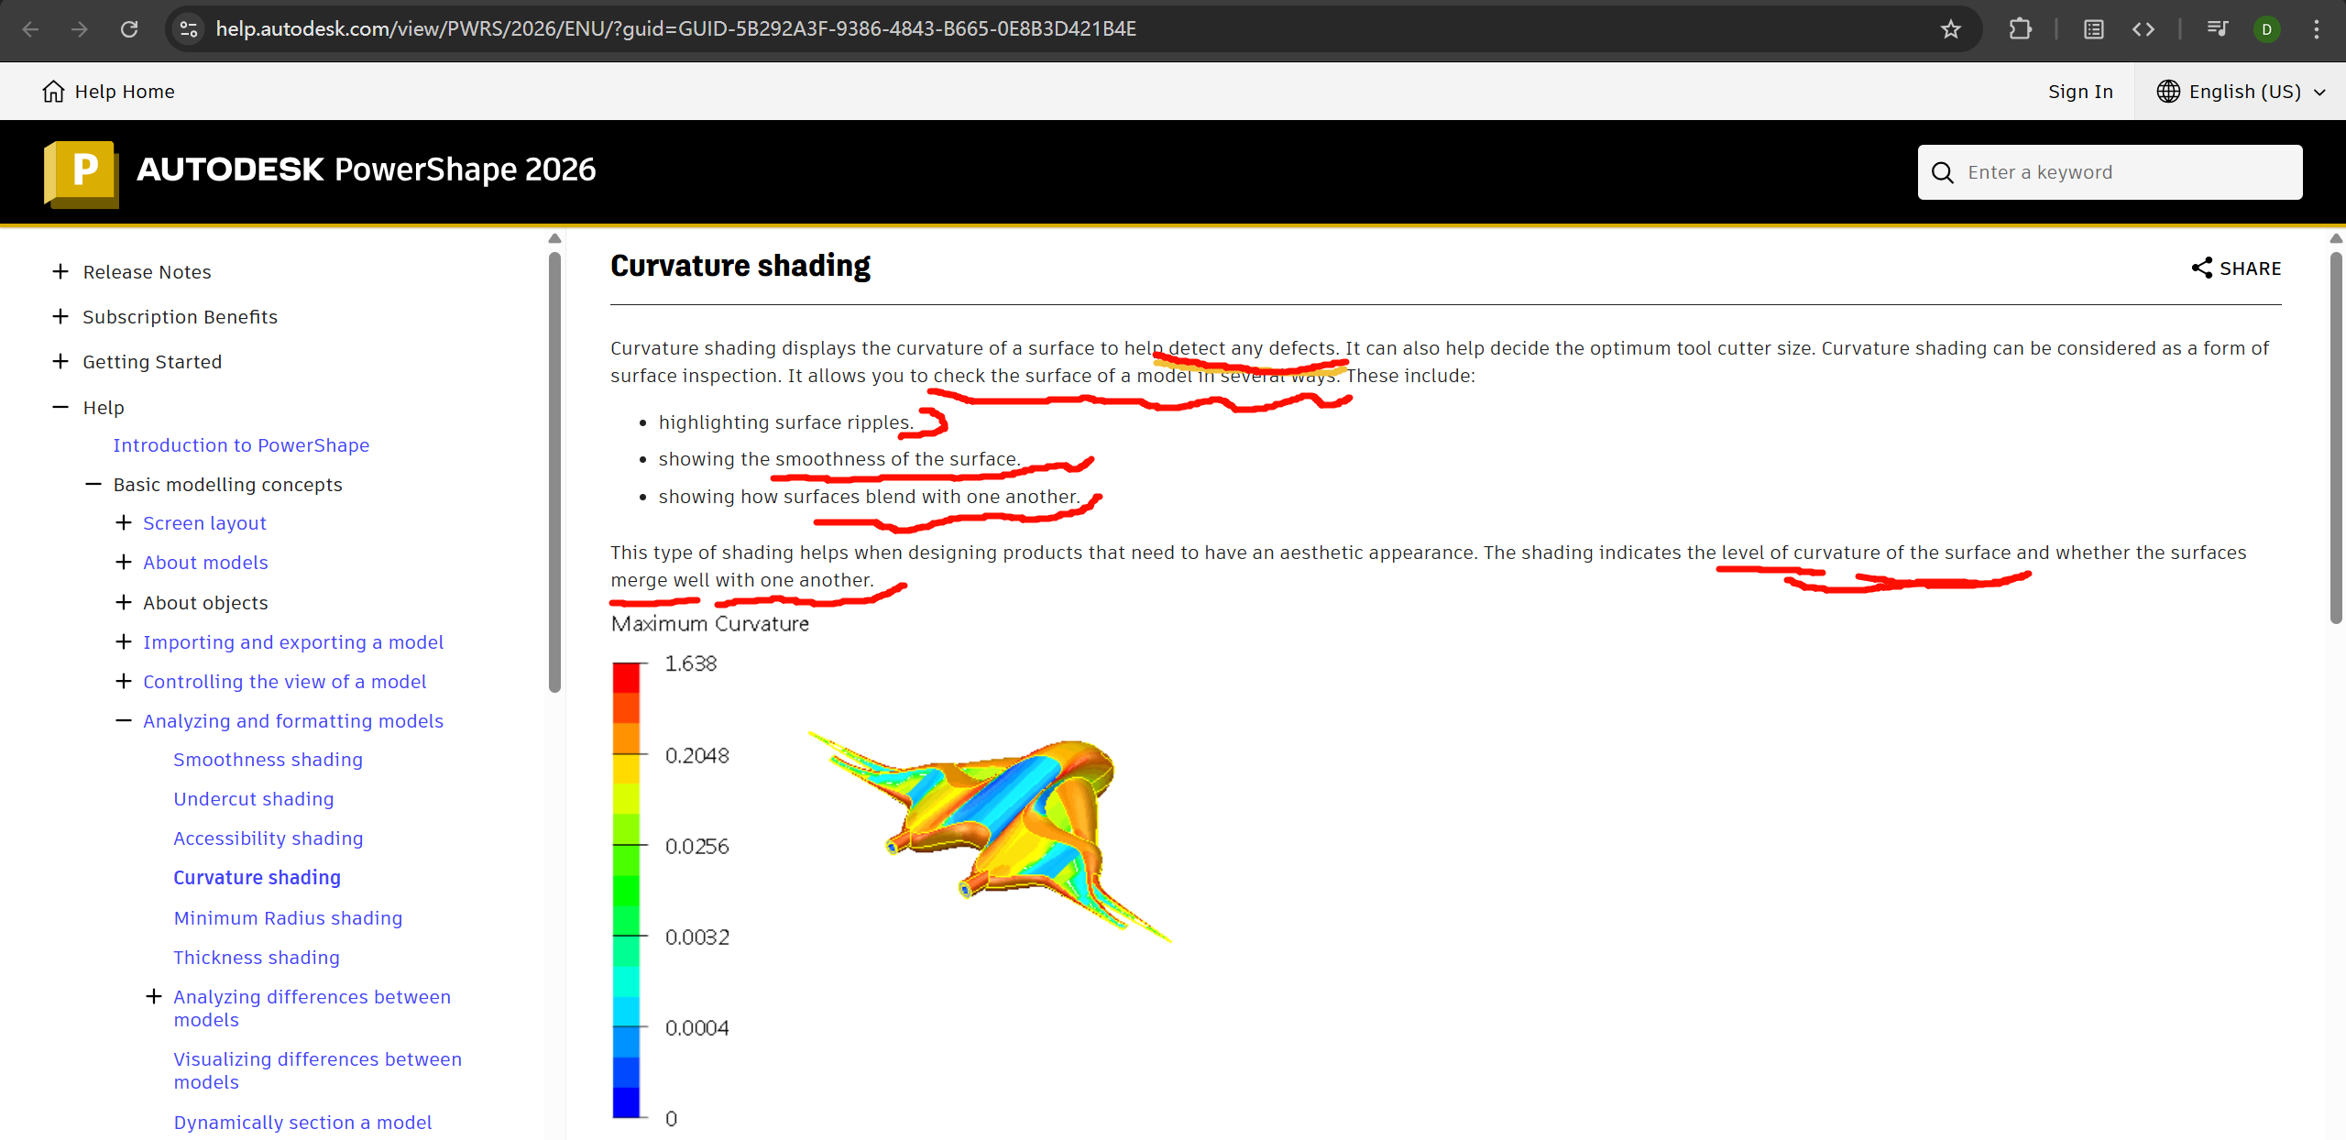Expand the Release Notes section

[x=60, y=272]
